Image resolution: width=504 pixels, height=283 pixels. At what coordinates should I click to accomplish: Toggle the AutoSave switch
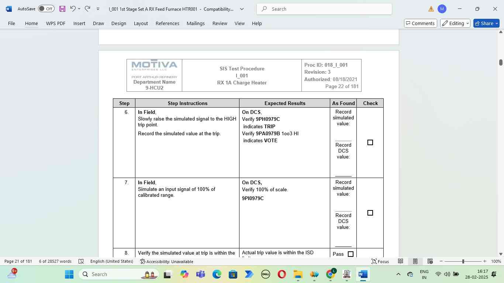point(46,9)
